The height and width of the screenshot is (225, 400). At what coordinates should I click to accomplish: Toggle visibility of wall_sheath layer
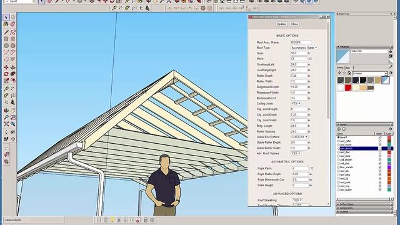click(380, 160)
